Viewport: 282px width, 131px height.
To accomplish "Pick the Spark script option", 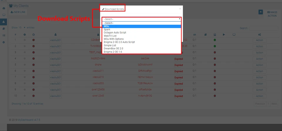I will 107,29.
